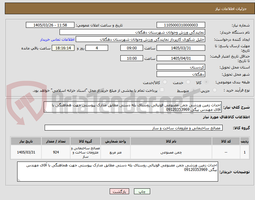Image resolution: width=255 pixels, height=200 pixels.
Task: Choose the کالا/خدمت radio option
Action: [165, 82]
